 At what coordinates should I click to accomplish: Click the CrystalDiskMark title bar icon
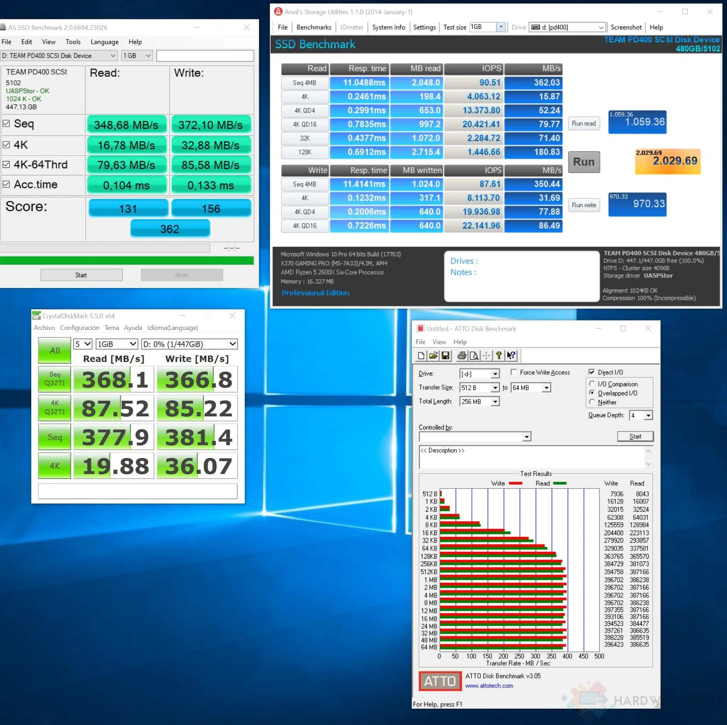(37, 316)
